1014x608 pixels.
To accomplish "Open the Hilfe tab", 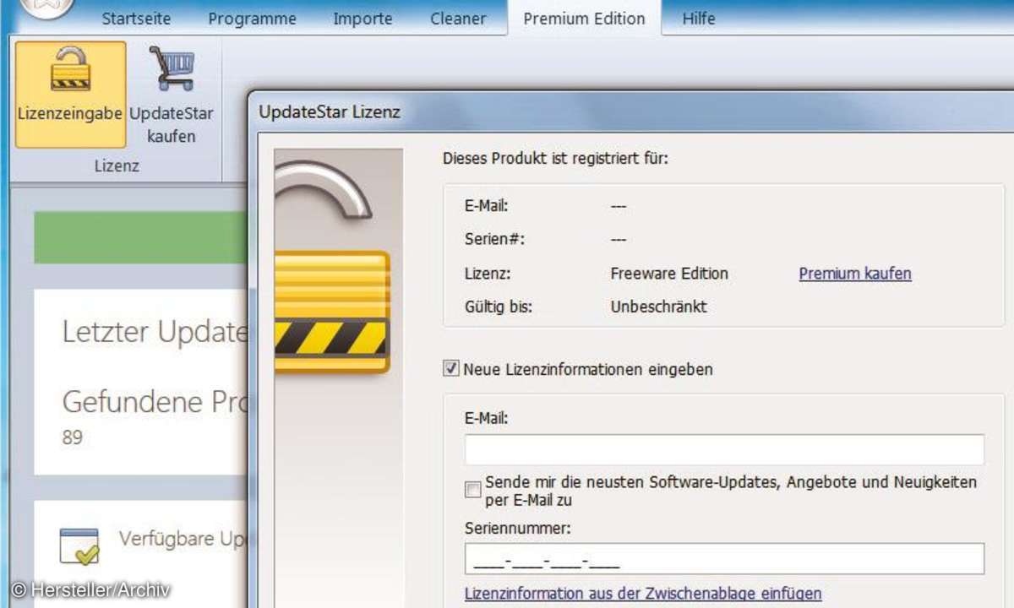I will (x=699, y=18).
